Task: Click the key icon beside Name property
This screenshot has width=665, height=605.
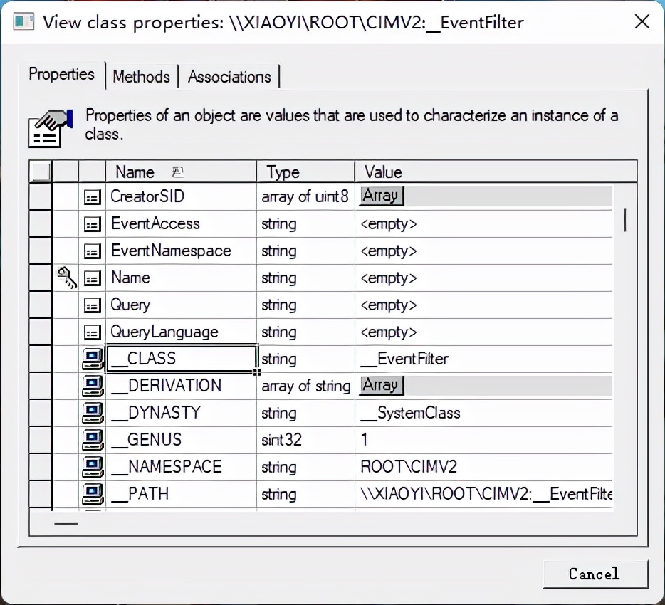Action: 67,278
